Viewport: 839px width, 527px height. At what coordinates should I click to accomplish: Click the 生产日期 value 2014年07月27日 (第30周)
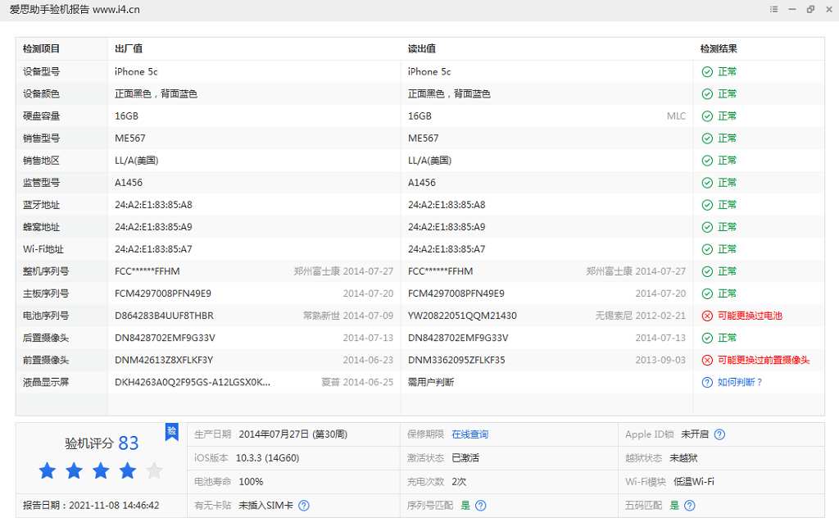point(293,434)
